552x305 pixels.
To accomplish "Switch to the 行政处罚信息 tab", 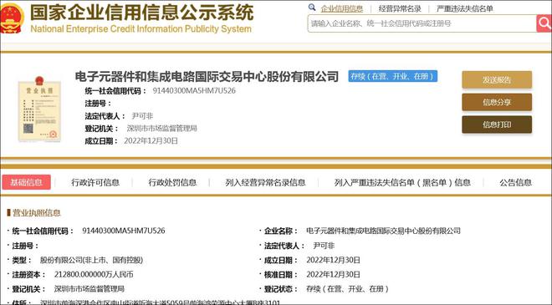I will (x=172, y=182).
